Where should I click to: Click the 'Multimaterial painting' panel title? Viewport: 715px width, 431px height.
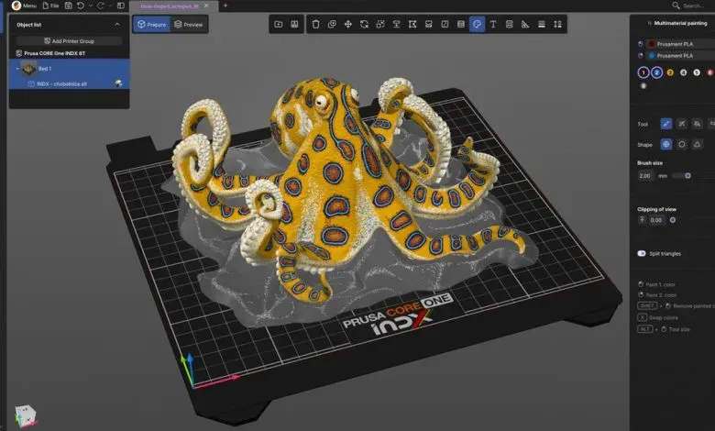680,23
